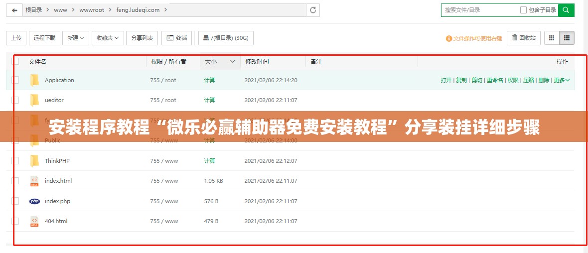588x253 pixels.
Task: Click the 上传 upload button
Action: click(16, 38)
